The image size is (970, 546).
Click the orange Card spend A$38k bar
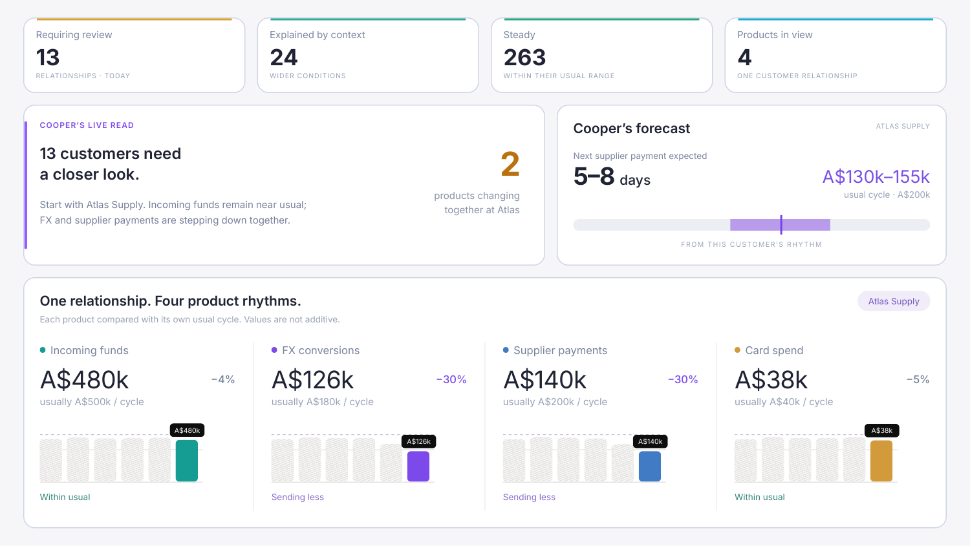(881, 461)
